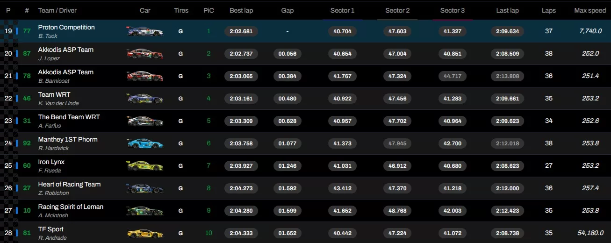
Task: Sort by the Best lap column header
Action: point(241,10)
